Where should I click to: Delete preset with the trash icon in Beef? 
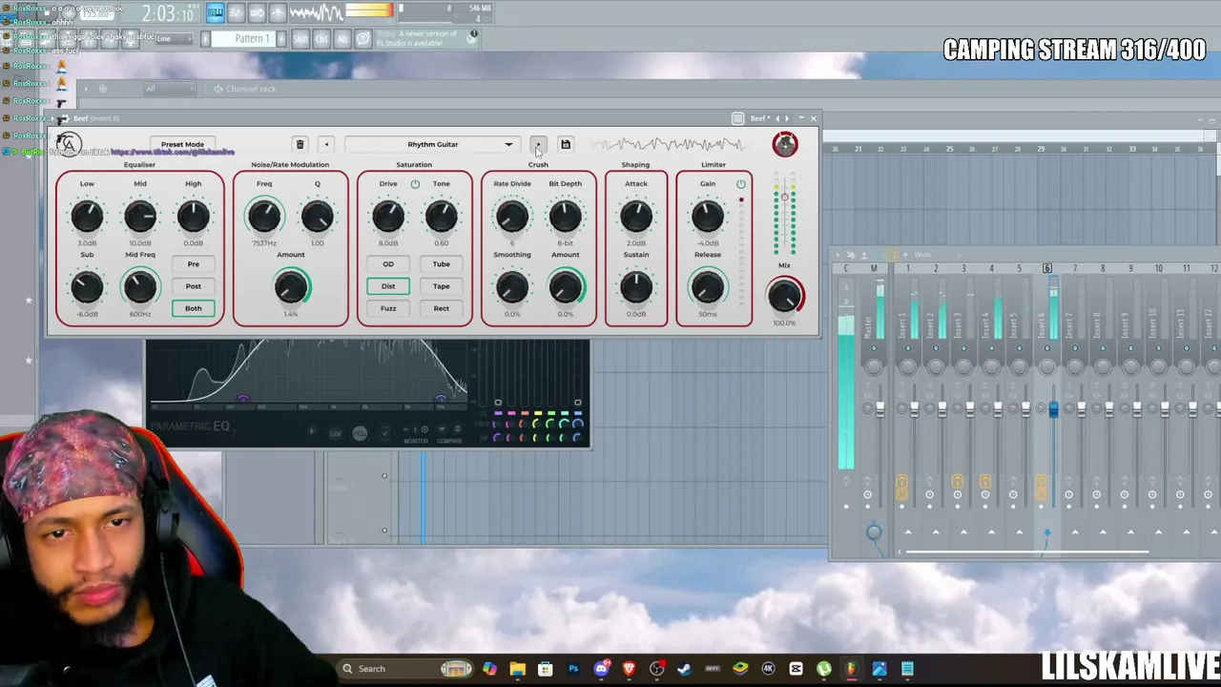[x=300, y=145]
